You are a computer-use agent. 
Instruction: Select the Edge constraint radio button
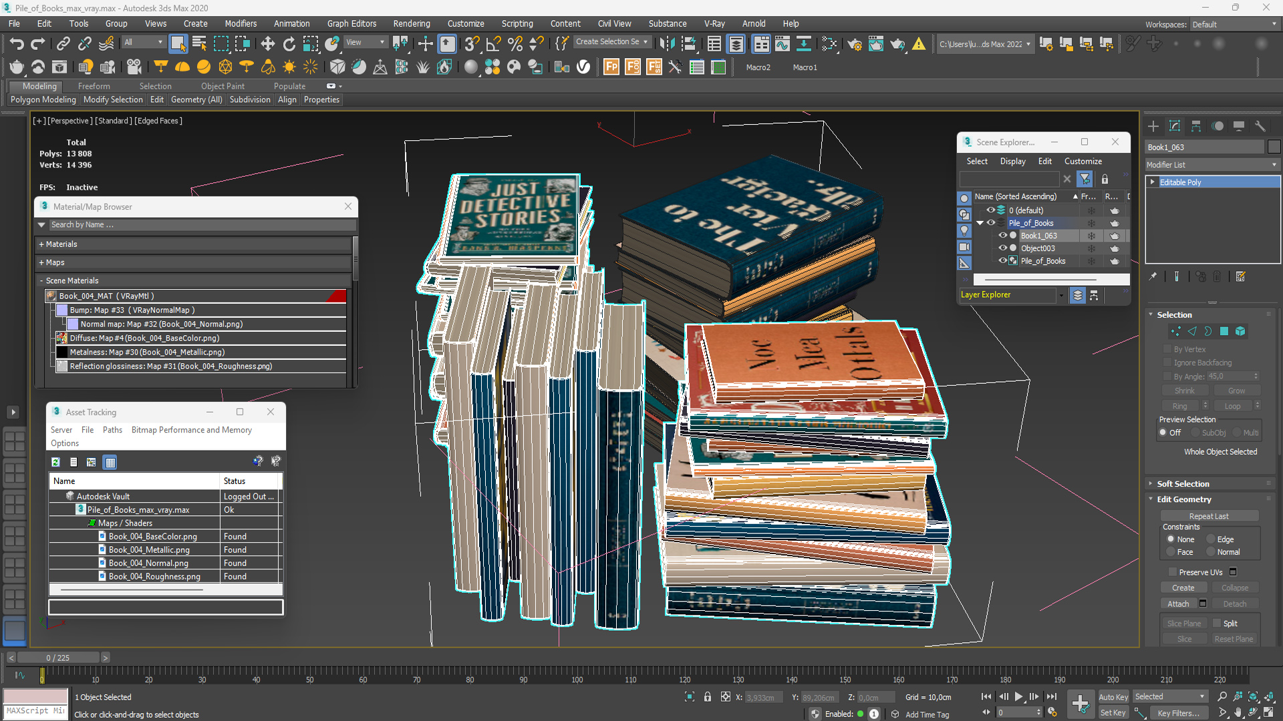click(x=1211, y=539)
